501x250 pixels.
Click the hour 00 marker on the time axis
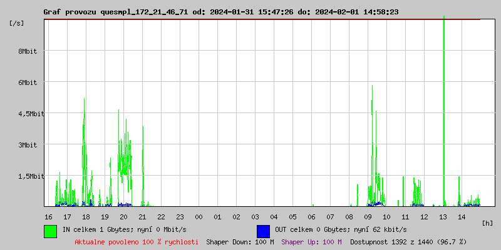click(x=199, y=217)
